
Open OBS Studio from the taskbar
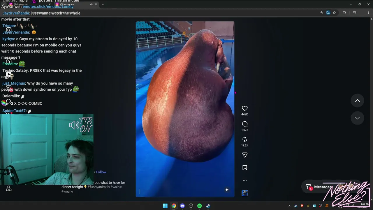tap(191, 206)
